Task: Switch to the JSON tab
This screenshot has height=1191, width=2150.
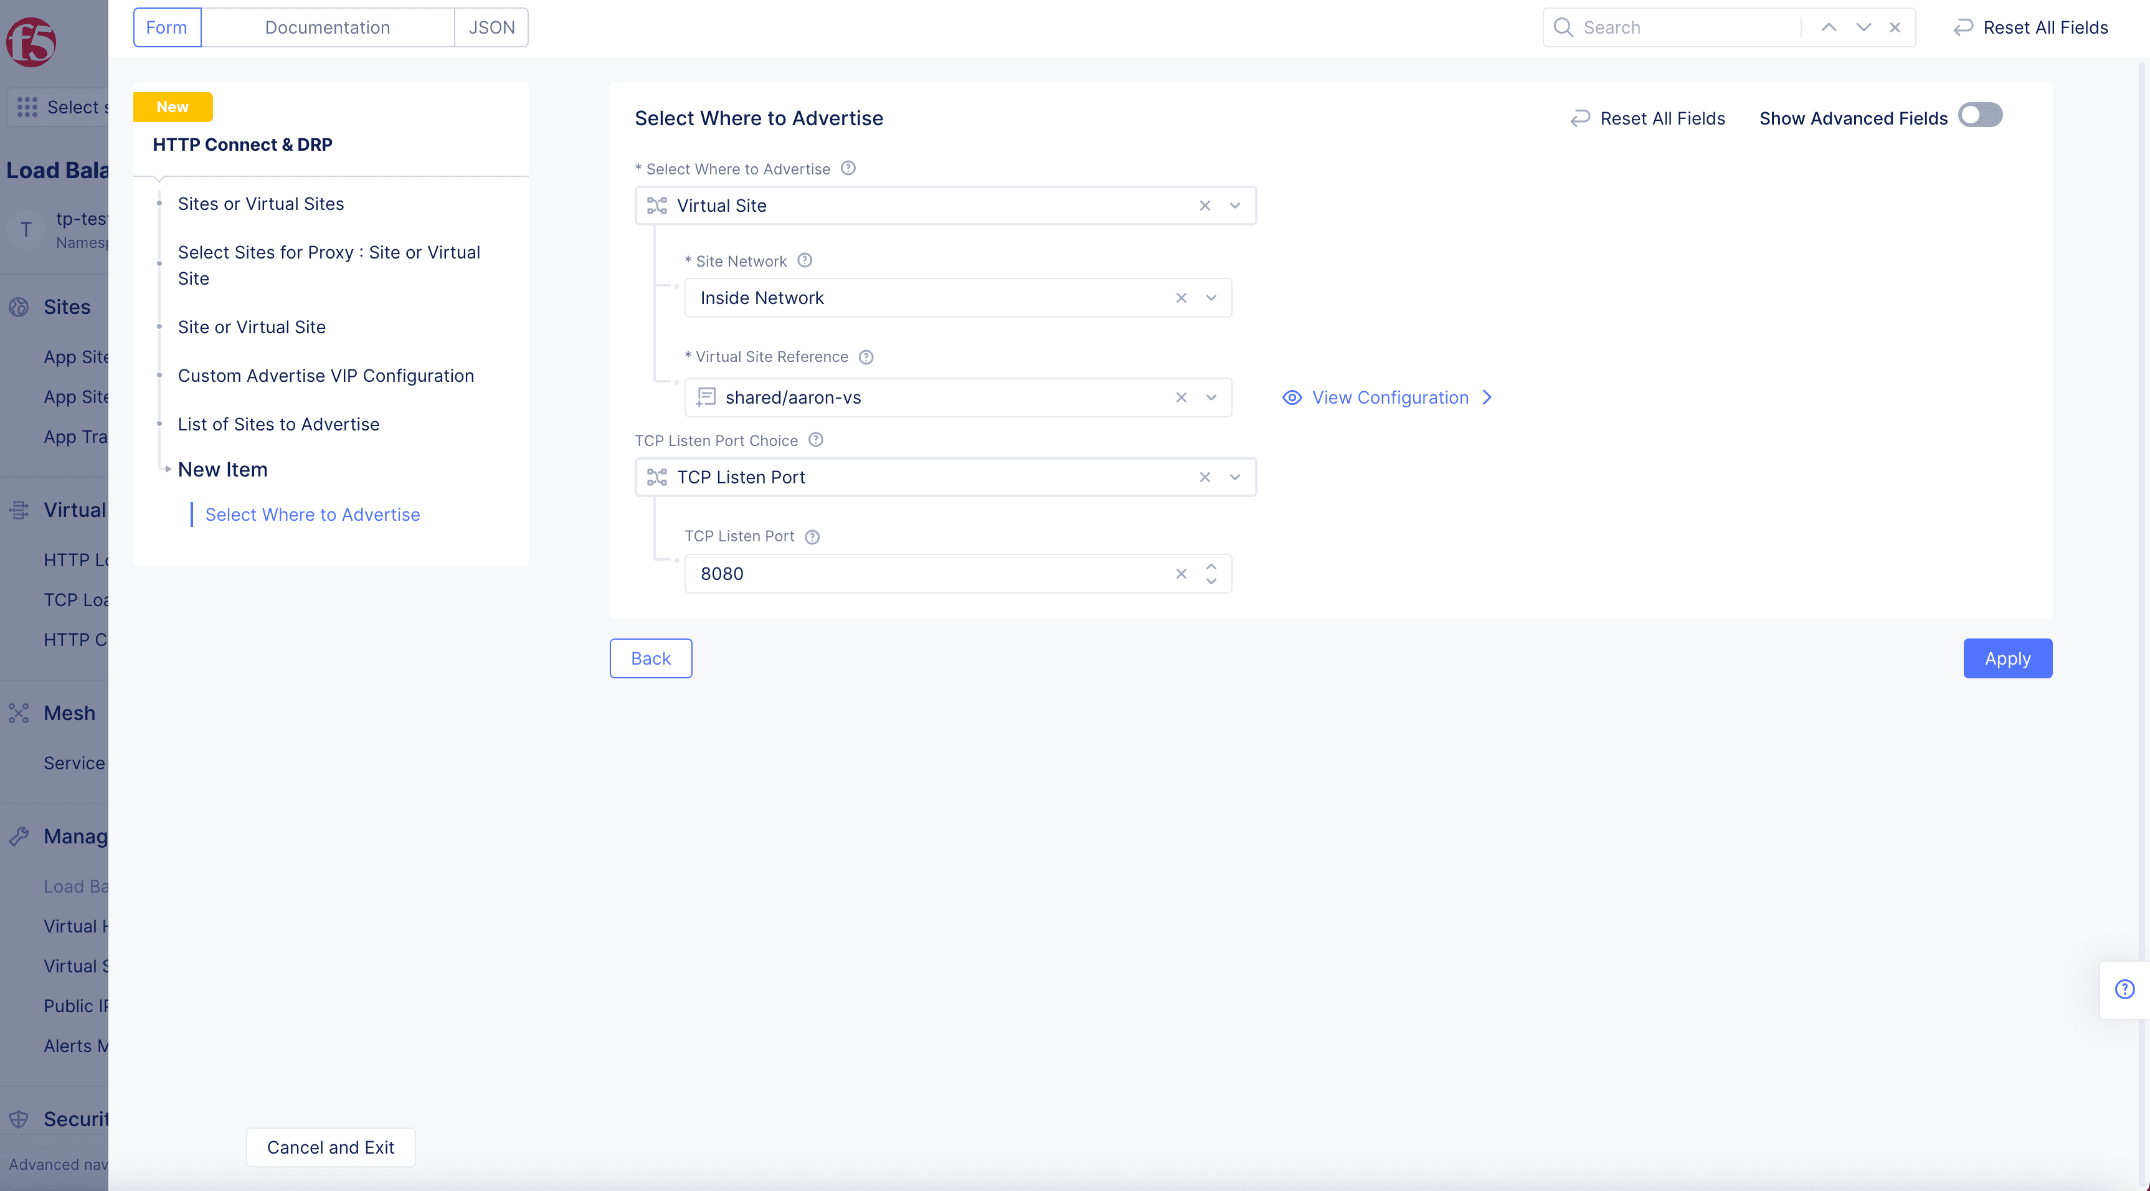Action: point(491,27)
